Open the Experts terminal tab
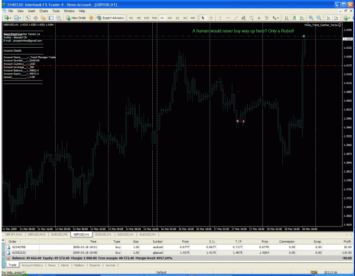This screenshot has width=355, height=276. pos(95,265)
